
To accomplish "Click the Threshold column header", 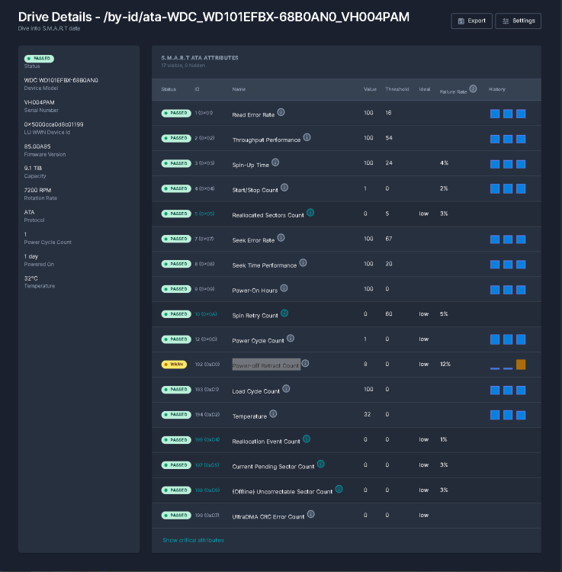I will pyautogui.click(x=397, y=89).
